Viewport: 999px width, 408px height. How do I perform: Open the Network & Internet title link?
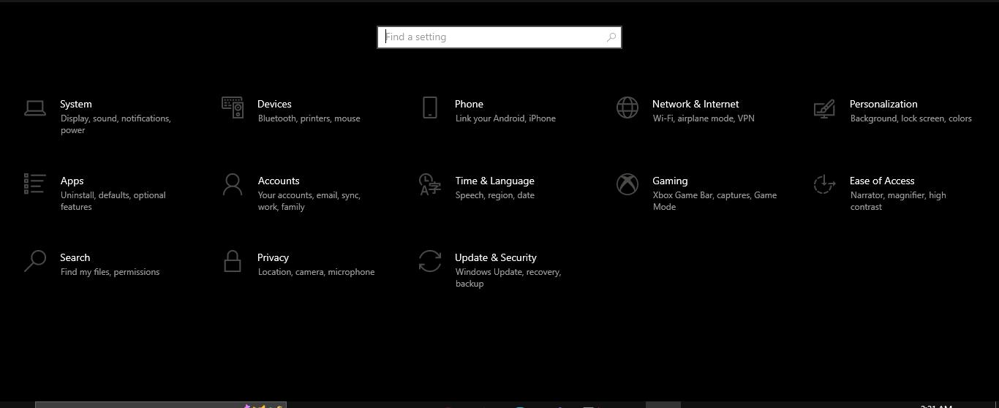[x=695, y=104]
